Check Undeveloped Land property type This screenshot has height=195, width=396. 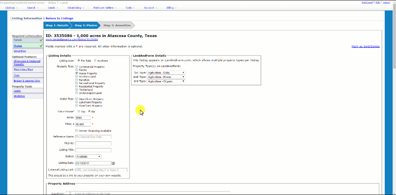77,93
